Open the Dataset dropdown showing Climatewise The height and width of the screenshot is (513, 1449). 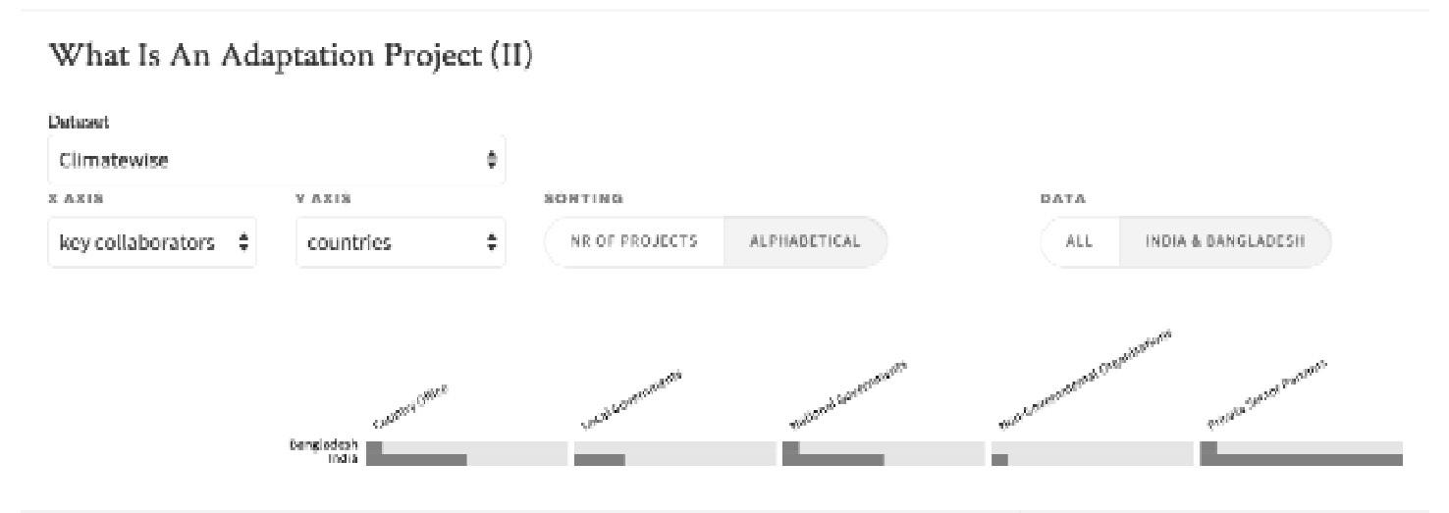(276, 160)
